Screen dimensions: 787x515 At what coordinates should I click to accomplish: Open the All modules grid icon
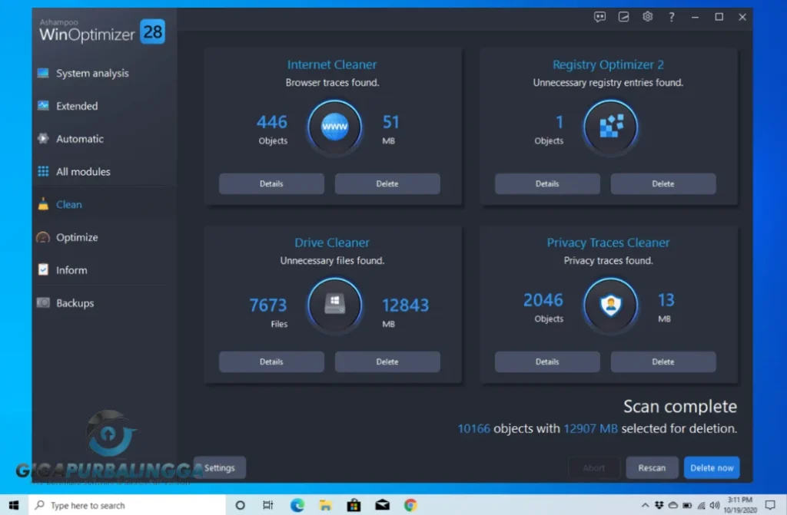point(45,171)
